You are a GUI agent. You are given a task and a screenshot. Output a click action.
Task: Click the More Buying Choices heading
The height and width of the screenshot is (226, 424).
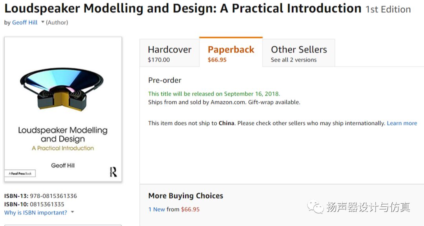(185, 196)
